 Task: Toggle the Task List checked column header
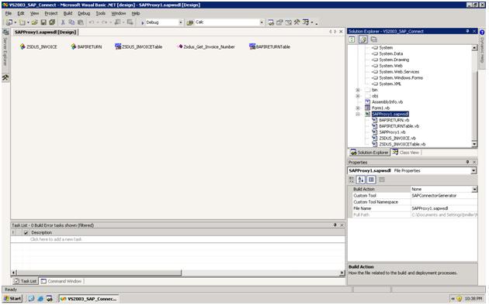tap(26, 232)
